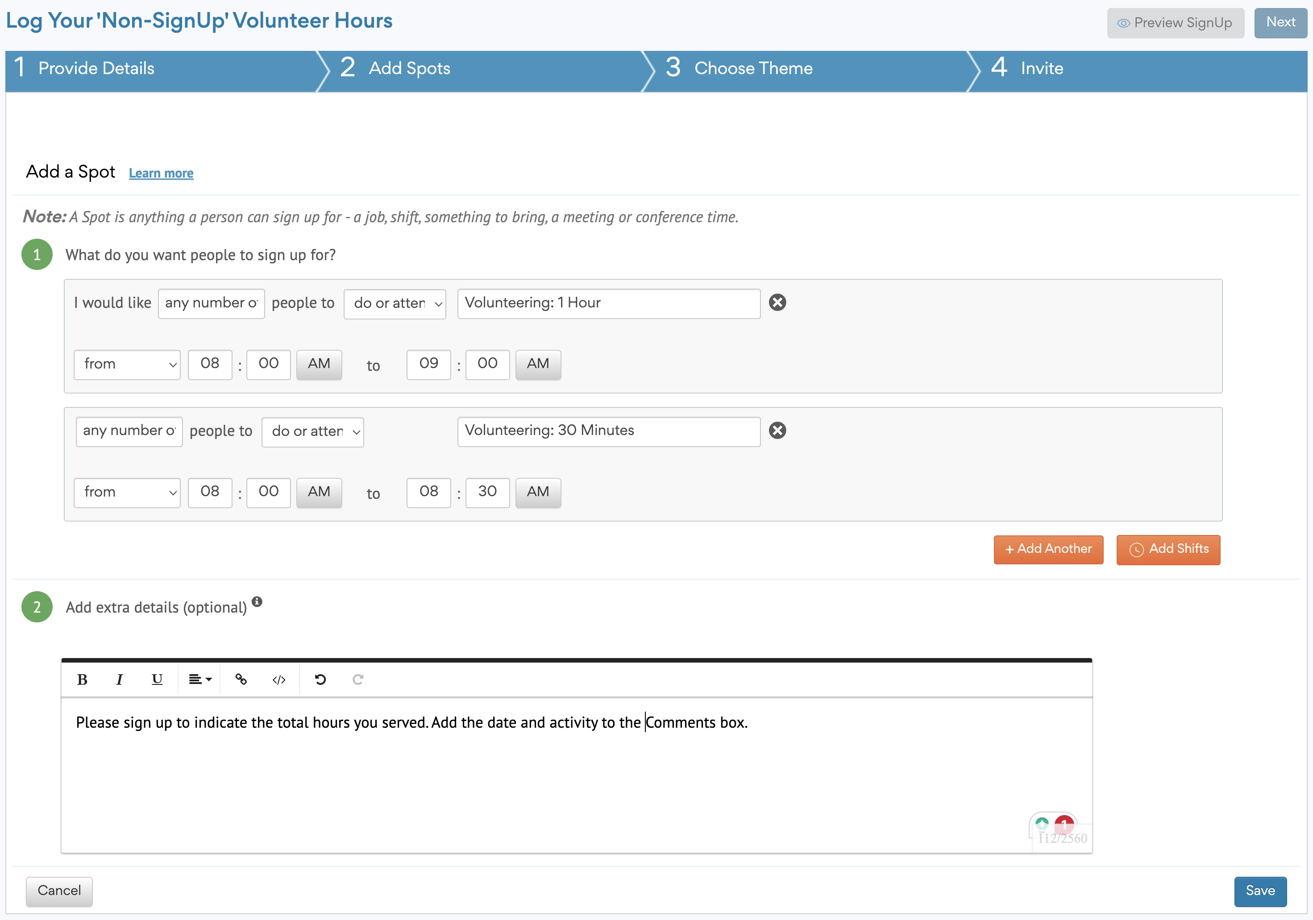Viewport: 1313px width, 920px height.
Task: Go to the Next step
Action: coord(1280,23)
